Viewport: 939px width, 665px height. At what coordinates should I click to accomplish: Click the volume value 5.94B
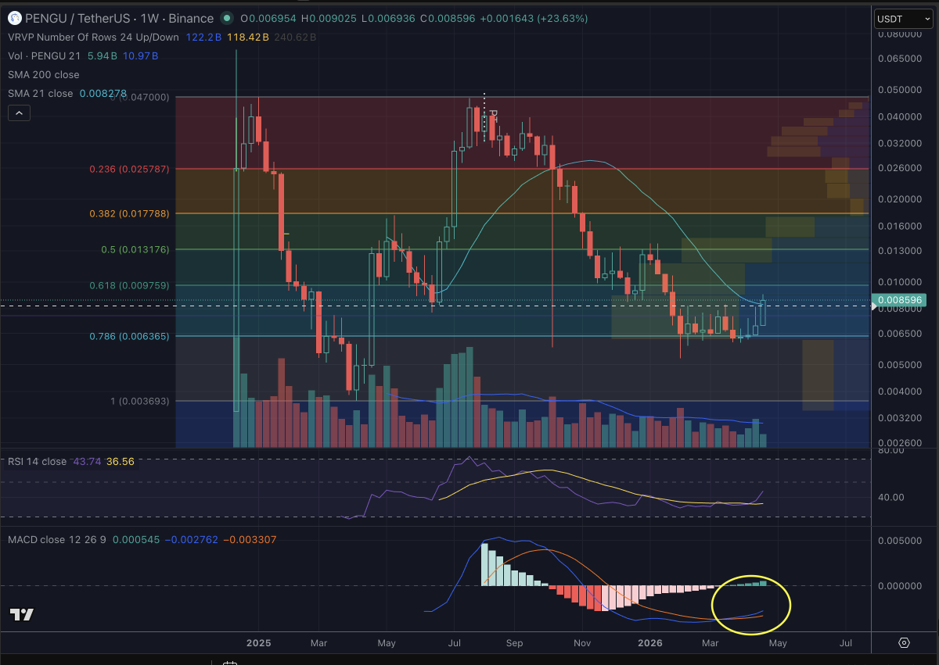click(103, 55)
